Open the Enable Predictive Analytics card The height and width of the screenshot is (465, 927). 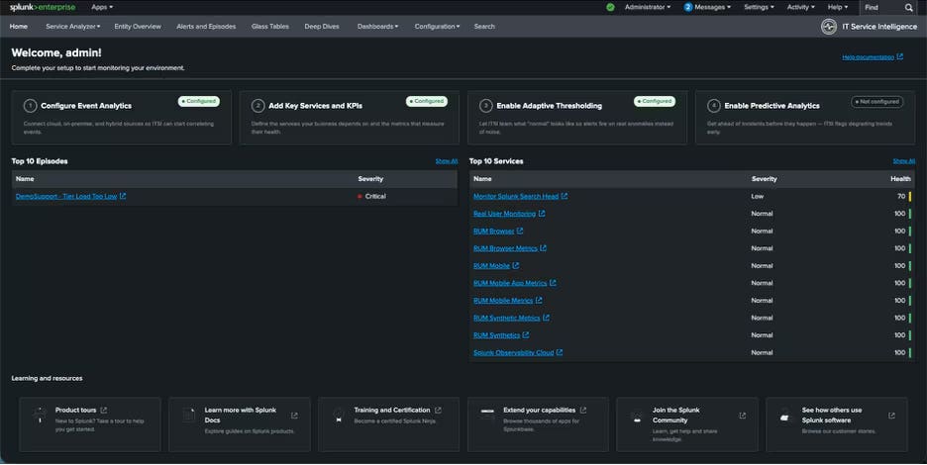click(805, 118)
